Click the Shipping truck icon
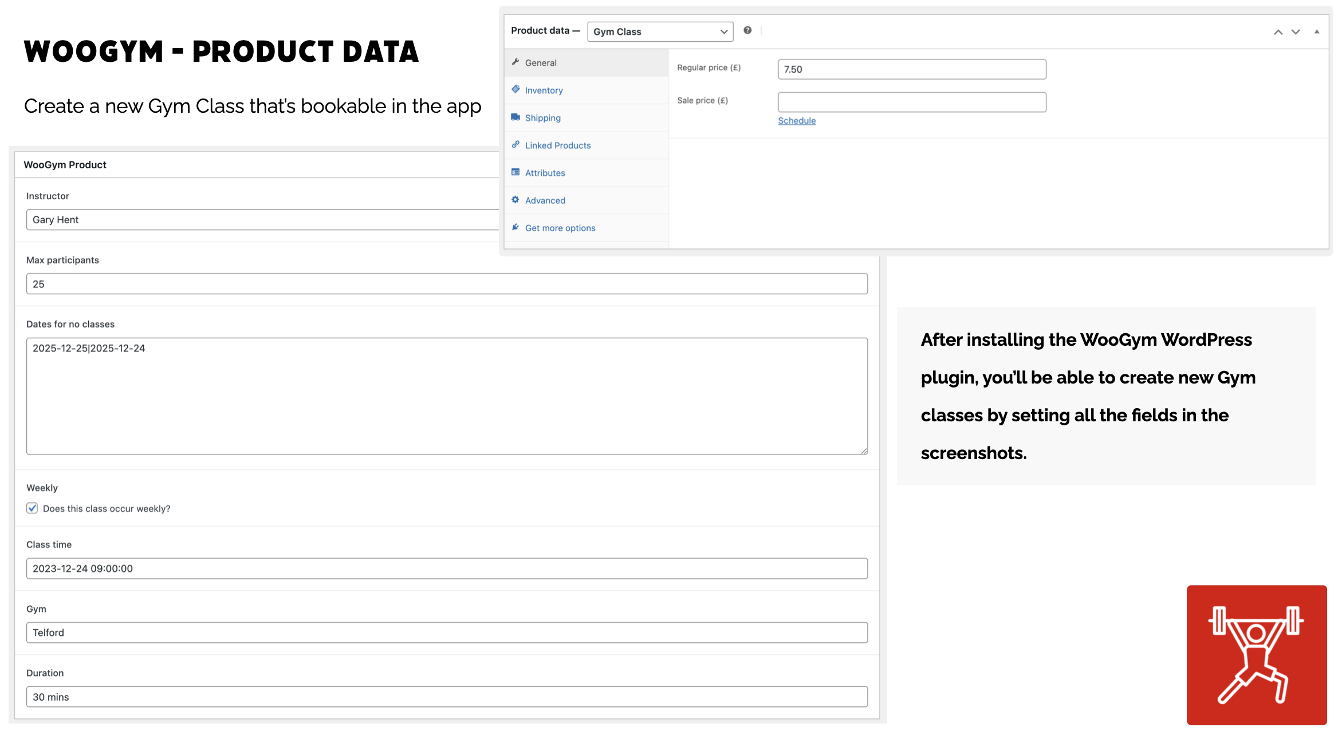Screen dimensions: 1338x735 515,117
